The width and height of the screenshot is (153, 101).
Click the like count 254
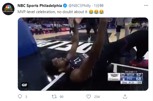(97, 97)
